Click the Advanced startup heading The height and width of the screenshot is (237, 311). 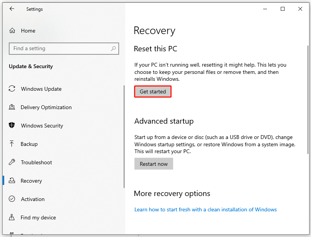(164, 121)
